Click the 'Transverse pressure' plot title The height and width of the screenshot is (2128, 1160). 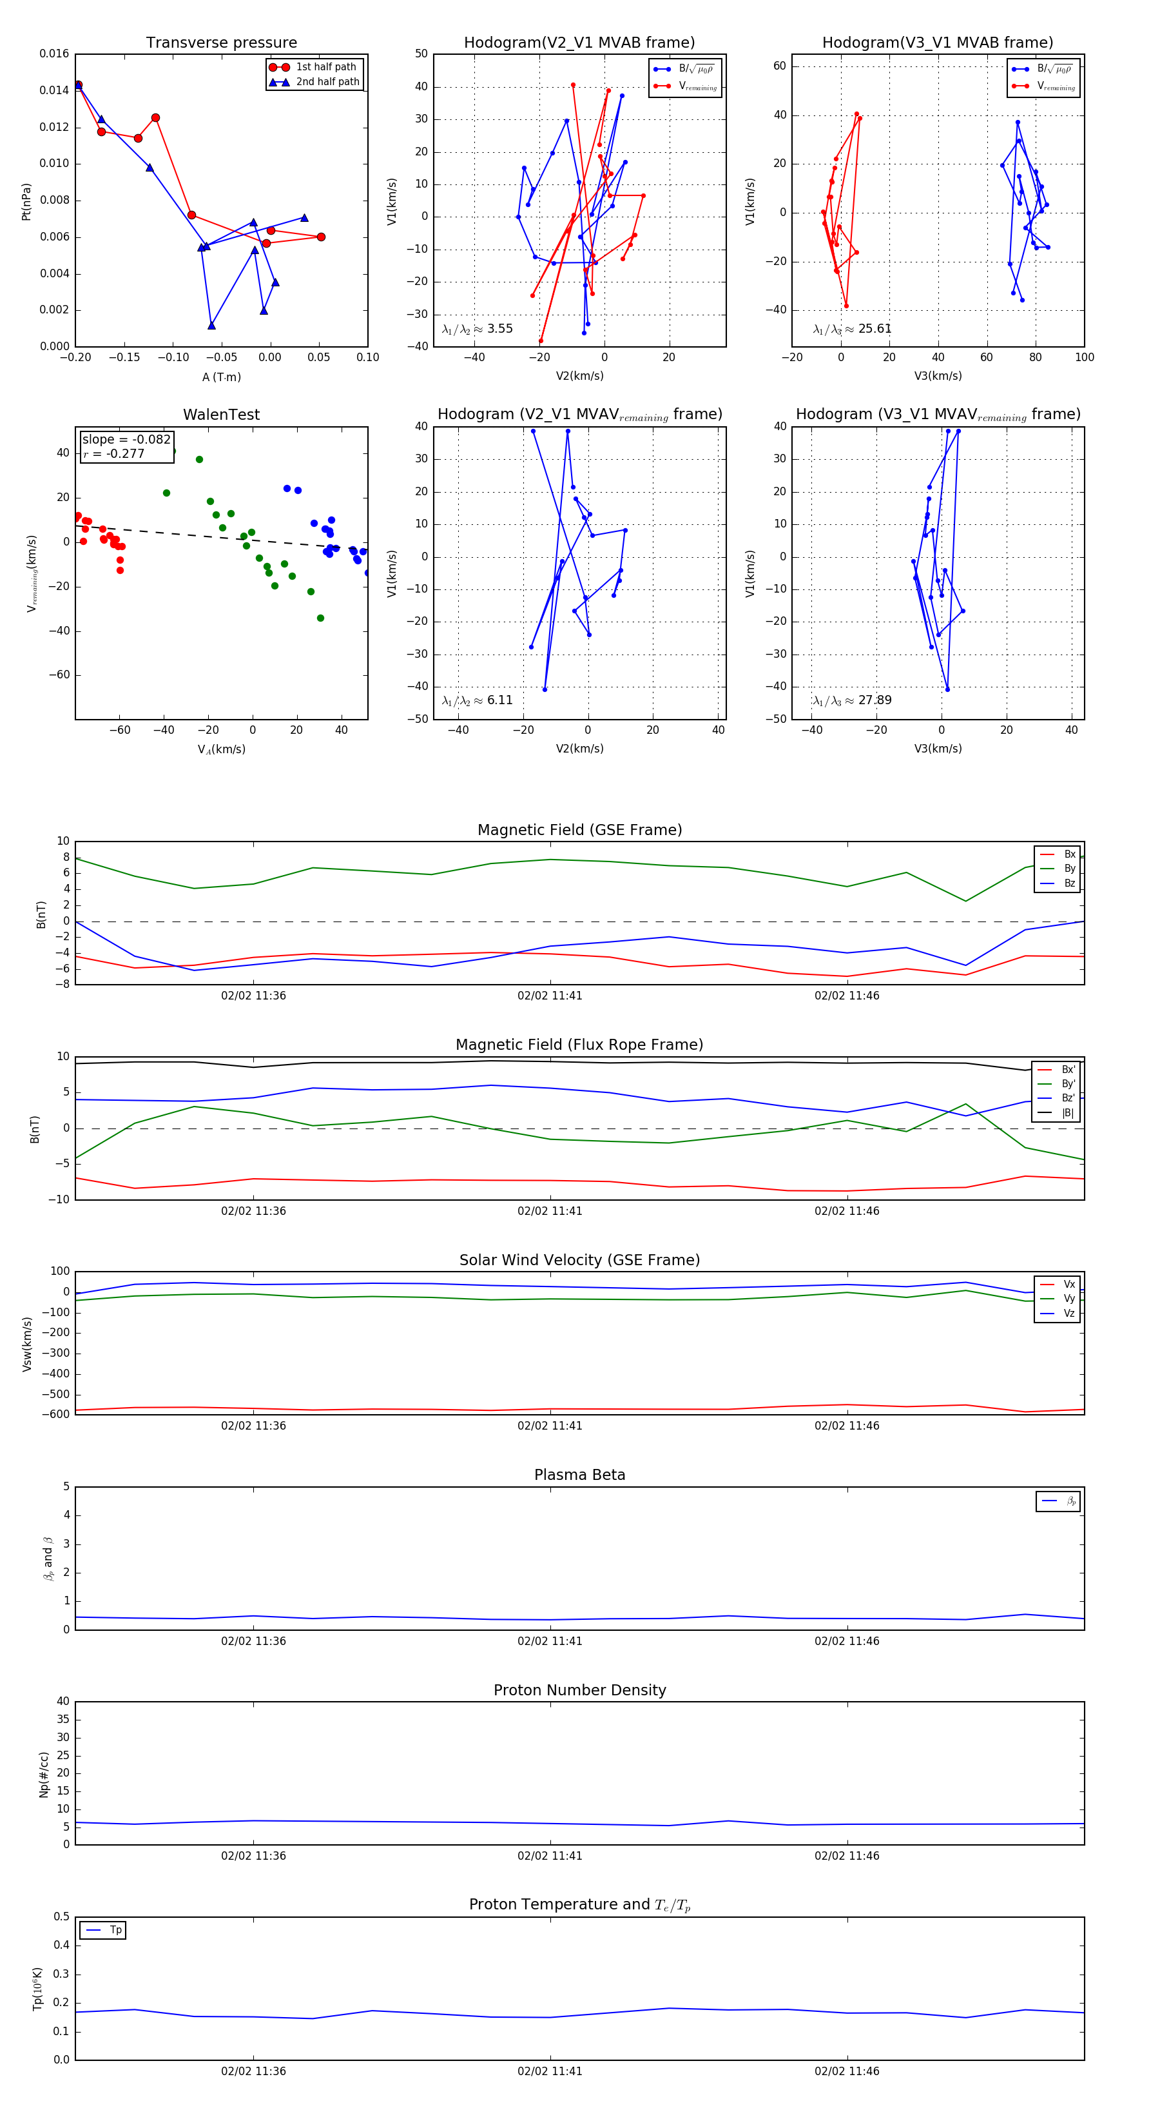[x=221, y=42]
